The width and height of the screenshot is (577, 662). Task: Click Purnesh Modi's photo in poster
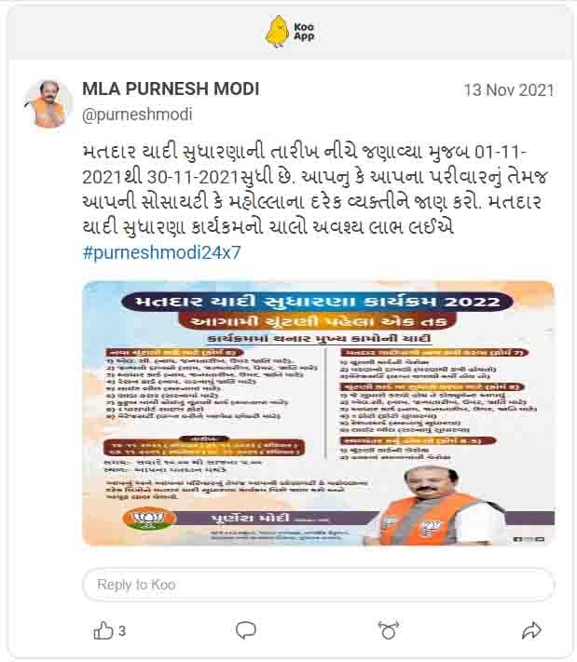(433, 506)
